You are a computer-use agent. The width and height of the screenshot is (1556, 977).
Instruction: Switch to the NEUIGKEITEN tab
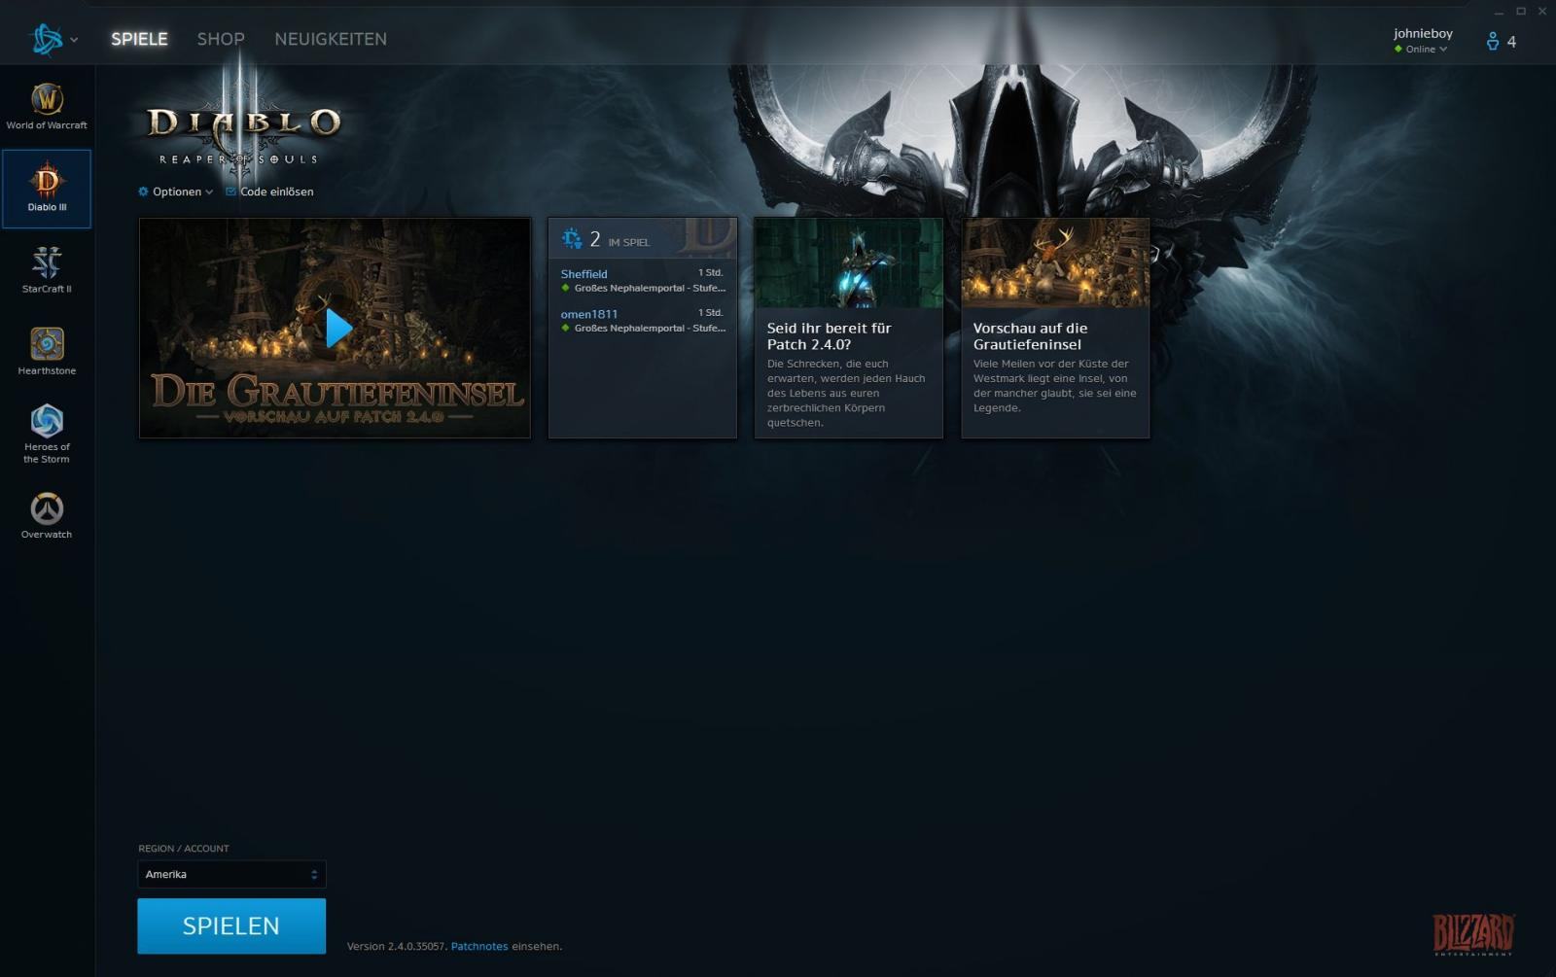point(331,39)
